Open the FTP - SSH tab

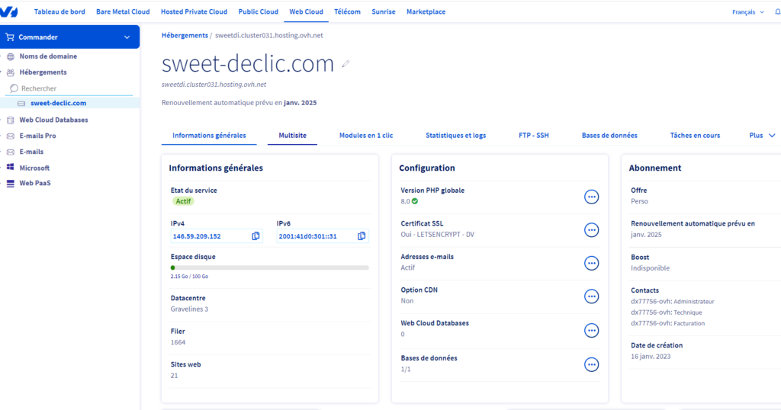pos(533,135)
